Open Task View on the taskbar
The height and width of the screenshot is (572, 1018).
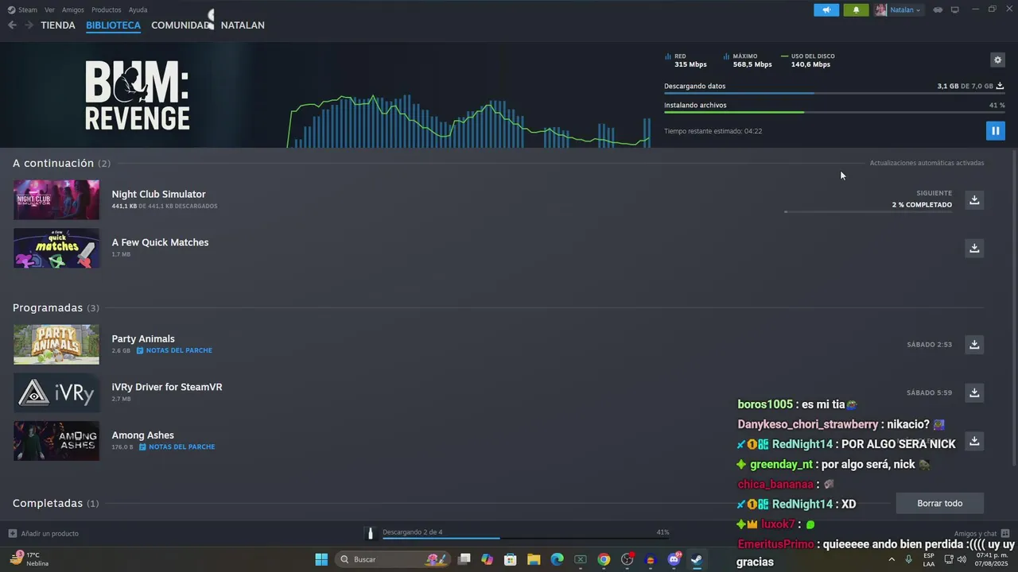tap(464, 559)
